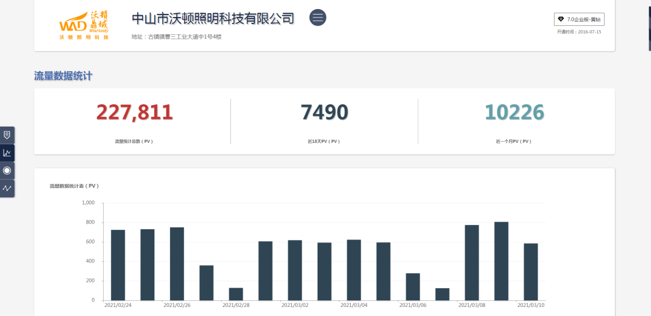Open the hamburger menu beside the company name

point(318,17)
